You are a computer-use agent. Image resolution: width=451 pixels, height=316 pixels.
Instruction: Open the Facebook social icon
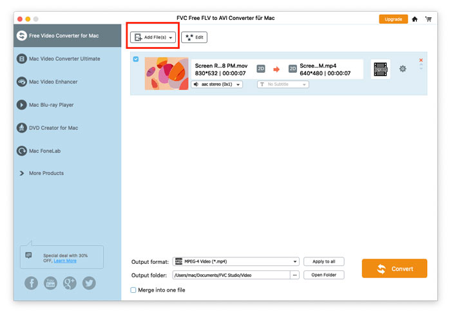(30, 283)
